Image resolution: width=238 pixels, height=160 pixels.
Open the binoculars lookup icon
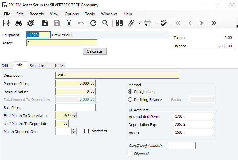coord(19,23)
